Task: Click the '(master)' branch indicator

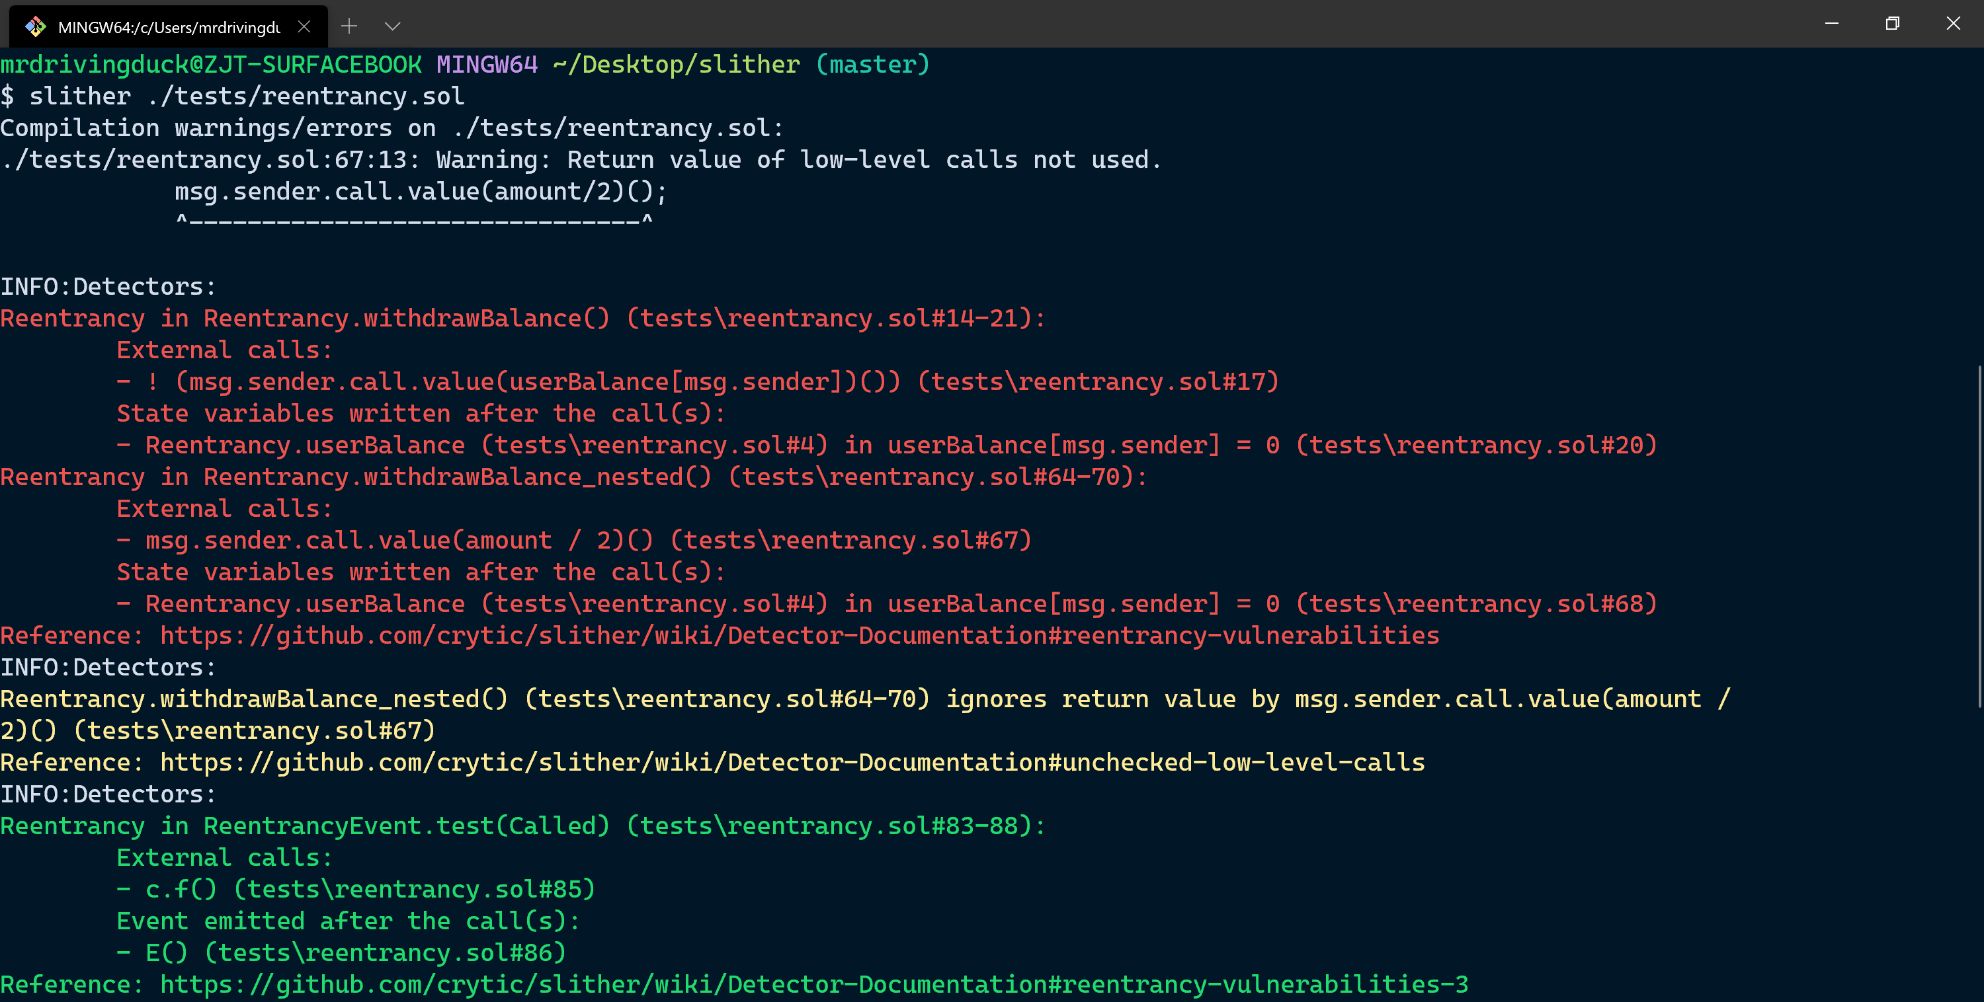Action: (872, 65)
